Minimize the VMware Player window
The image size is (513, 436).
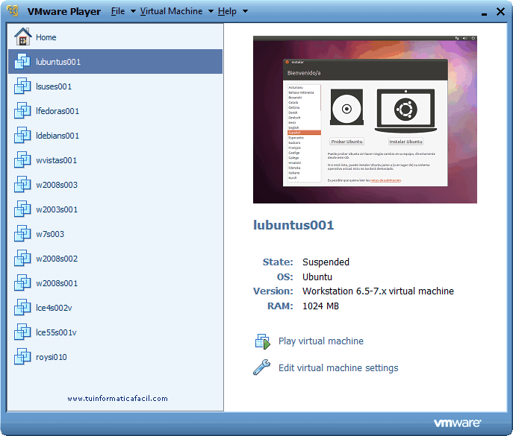point(484,13)
